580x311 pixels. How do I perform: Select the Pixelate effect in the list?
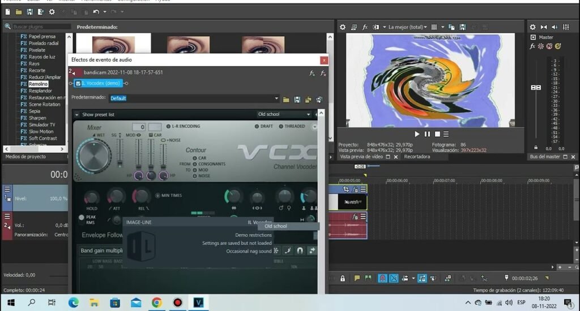[37, 50]
